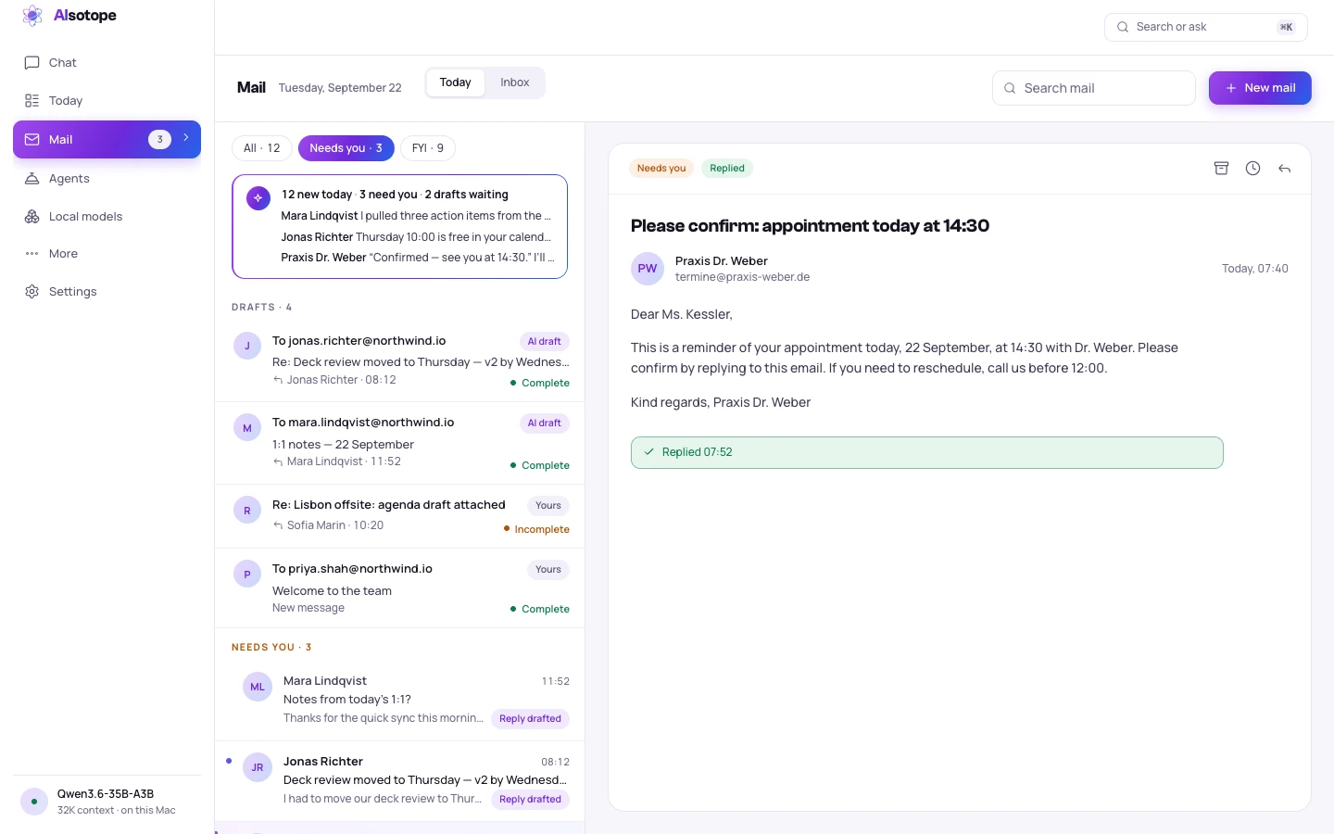Go to Today in the sidebar
The width and height of the screenshot is (1334, 834).
coord(107,100)
